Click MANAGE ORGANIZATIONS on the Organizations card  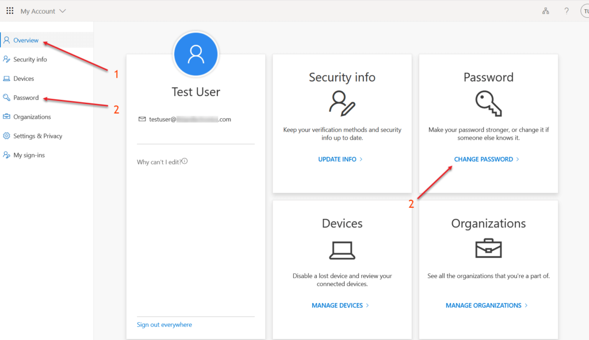(x=483, y=305)
